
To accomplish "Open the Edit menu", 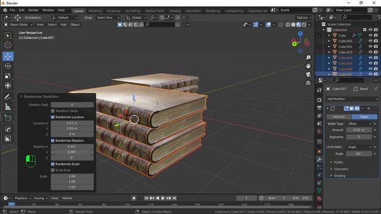I will (x=21, y=10).
